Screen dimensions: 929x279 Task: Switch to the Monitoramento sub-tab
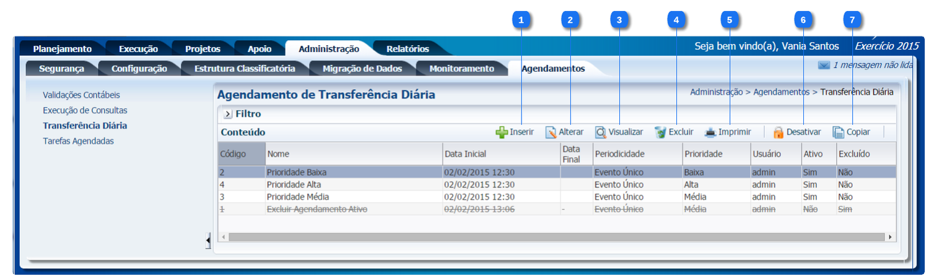[x=461, y=69]
